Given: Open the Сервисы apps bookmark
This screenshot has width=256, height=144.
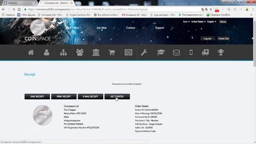Looking at the screenshot, I should (x=8, y=15).
